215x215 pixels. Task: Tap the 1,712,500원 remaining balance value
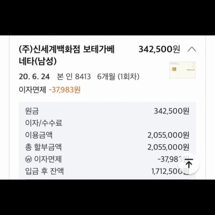pyautogui.click(x=170, y=171)
